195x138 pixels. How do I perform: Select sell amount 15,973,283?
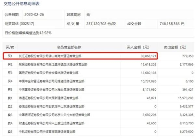tap(186, 98)
